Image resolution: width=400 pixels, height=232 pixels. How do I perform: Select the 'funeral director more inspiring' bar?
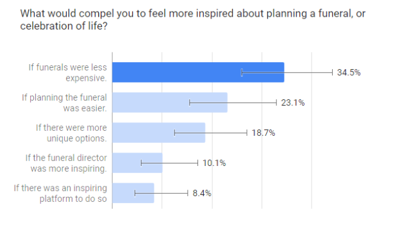point(137,163)
